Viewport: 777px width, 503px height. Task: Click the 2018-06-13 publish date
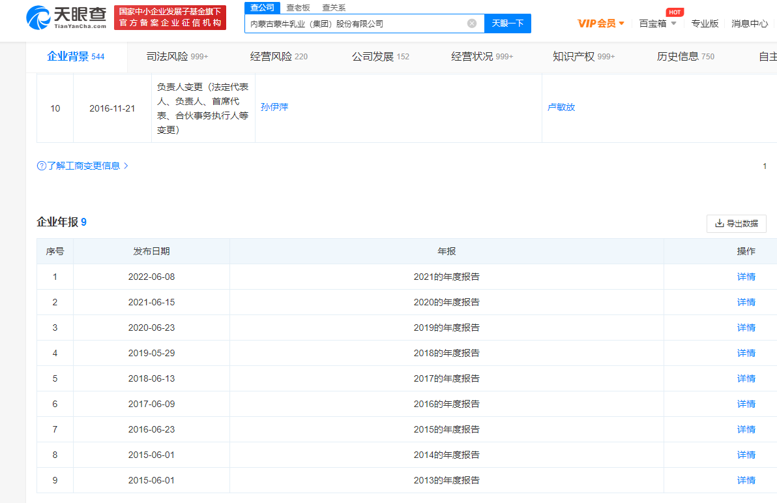tap(152, 378)
